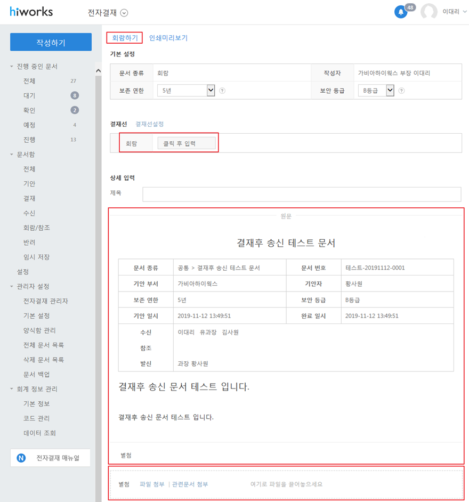Open the 회람/참조 document box
The image size is (469, 502).
coord(36,228)
